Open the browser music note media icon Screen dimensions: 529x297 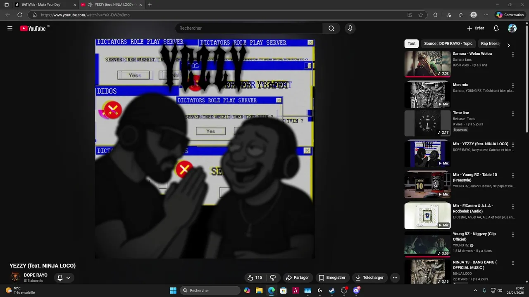pos(449,15)
